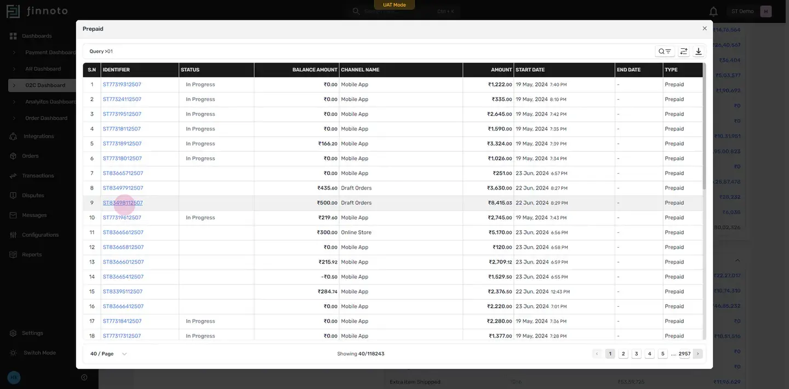Click the Settings gear icon

click(x=13, y=333)
